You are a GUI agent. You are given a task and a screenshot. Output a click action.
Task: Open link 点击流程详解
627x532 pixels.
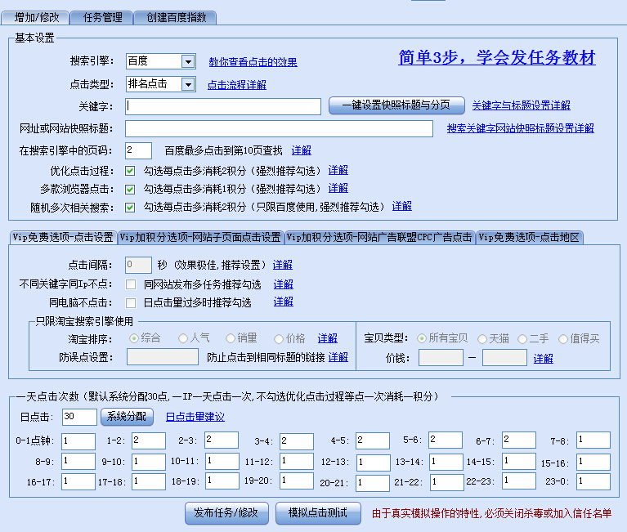click(237, 85)
